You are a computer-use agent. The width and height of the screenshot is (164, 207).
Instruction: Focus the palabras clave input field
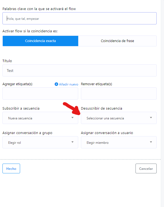(x=80, y=18)
